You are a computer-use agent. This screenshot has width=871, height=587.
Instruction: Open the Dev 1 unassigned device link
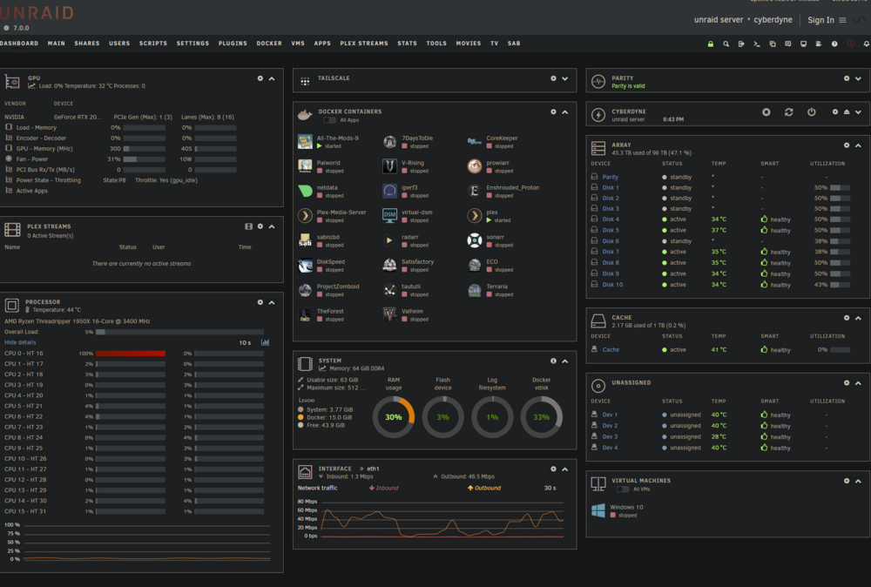point(610,415)
